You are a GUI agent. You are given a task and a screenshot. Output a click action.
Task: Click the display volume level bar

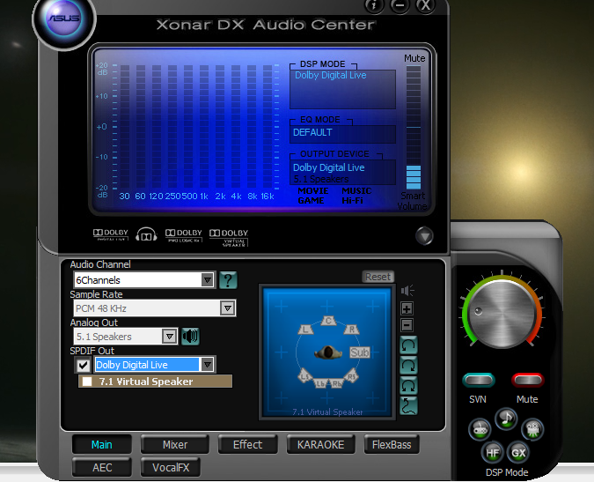coord(414,128)
